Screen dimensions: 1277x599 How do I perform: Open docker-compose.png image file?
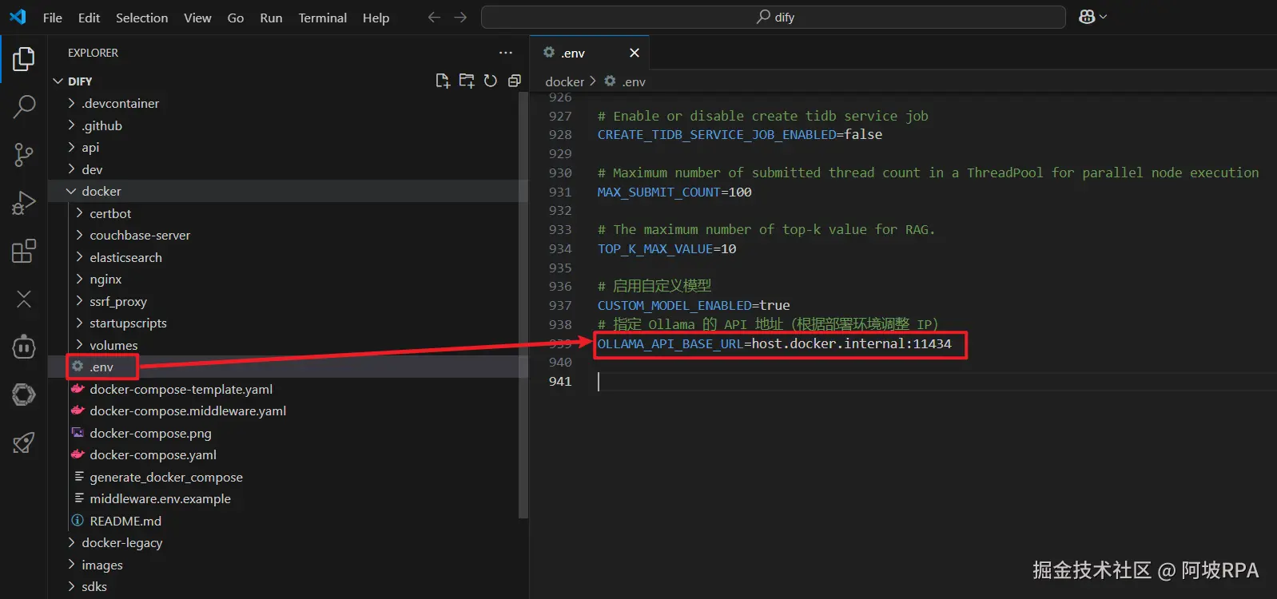tap(288, 433)
